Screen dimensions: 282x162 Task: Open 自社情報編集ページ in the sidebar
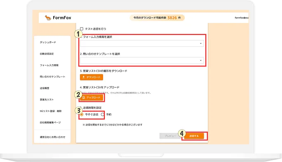[x=50, y=123]
